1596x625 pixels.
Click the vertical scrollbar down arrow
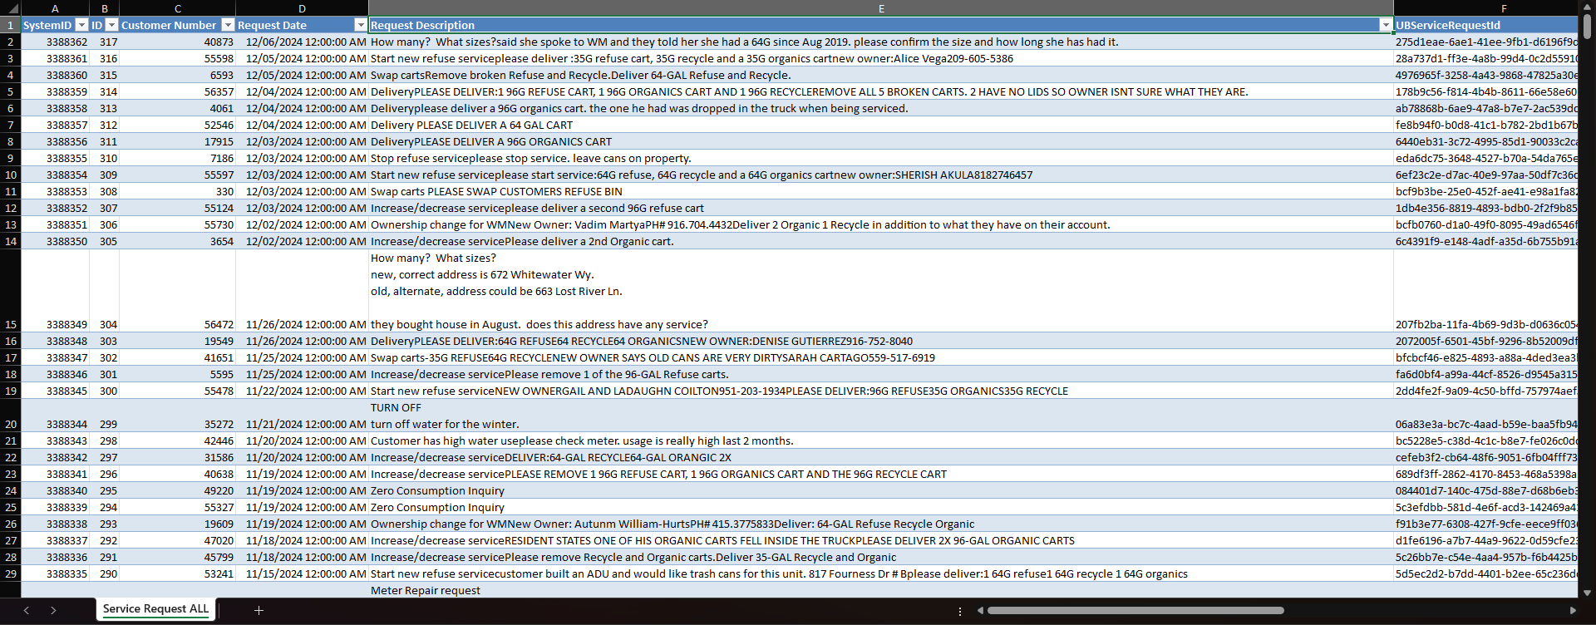tap(1587, 593)
